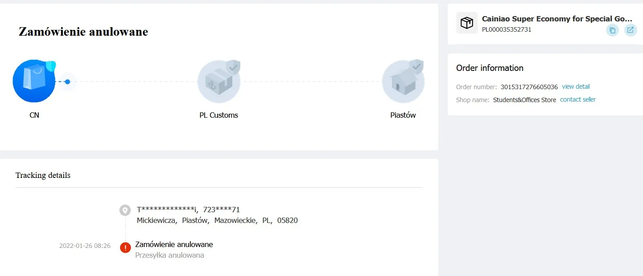Click the PL Customs package icon

pos(218,82)
